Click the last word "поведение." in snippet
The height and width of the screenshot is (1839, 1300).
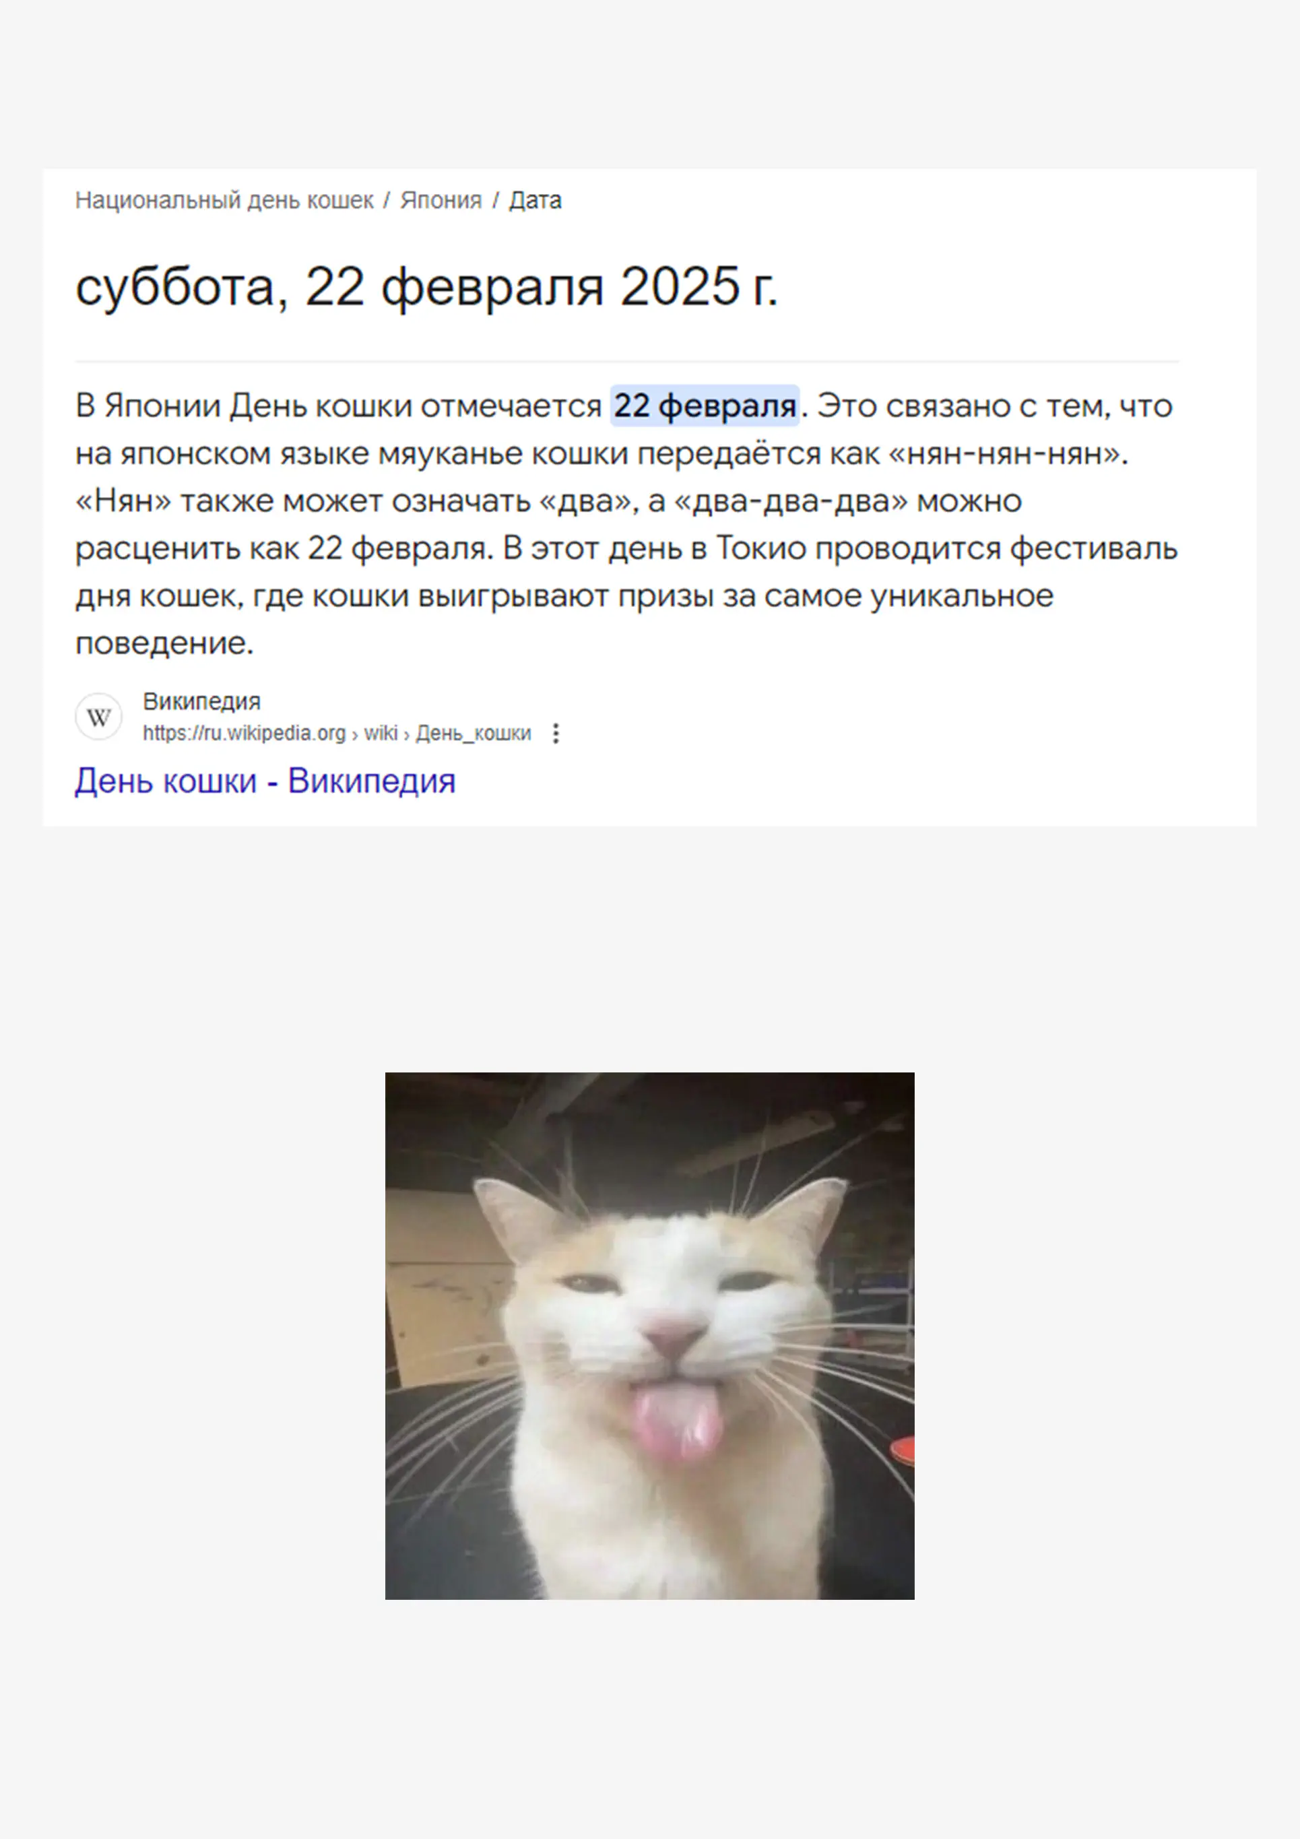[165, 643]
